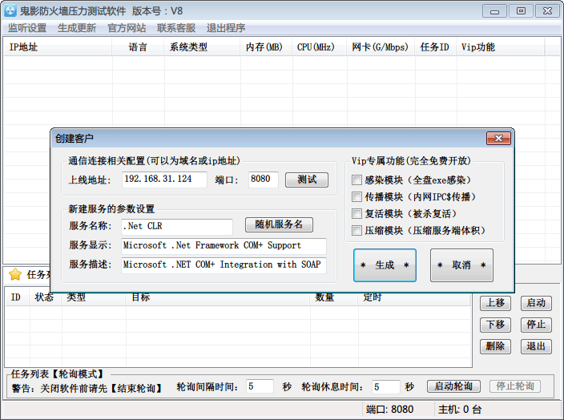The height and width of the screenshot is (420, 564).
Task: Click the 启动轮询 button
Action: (453, 386)
